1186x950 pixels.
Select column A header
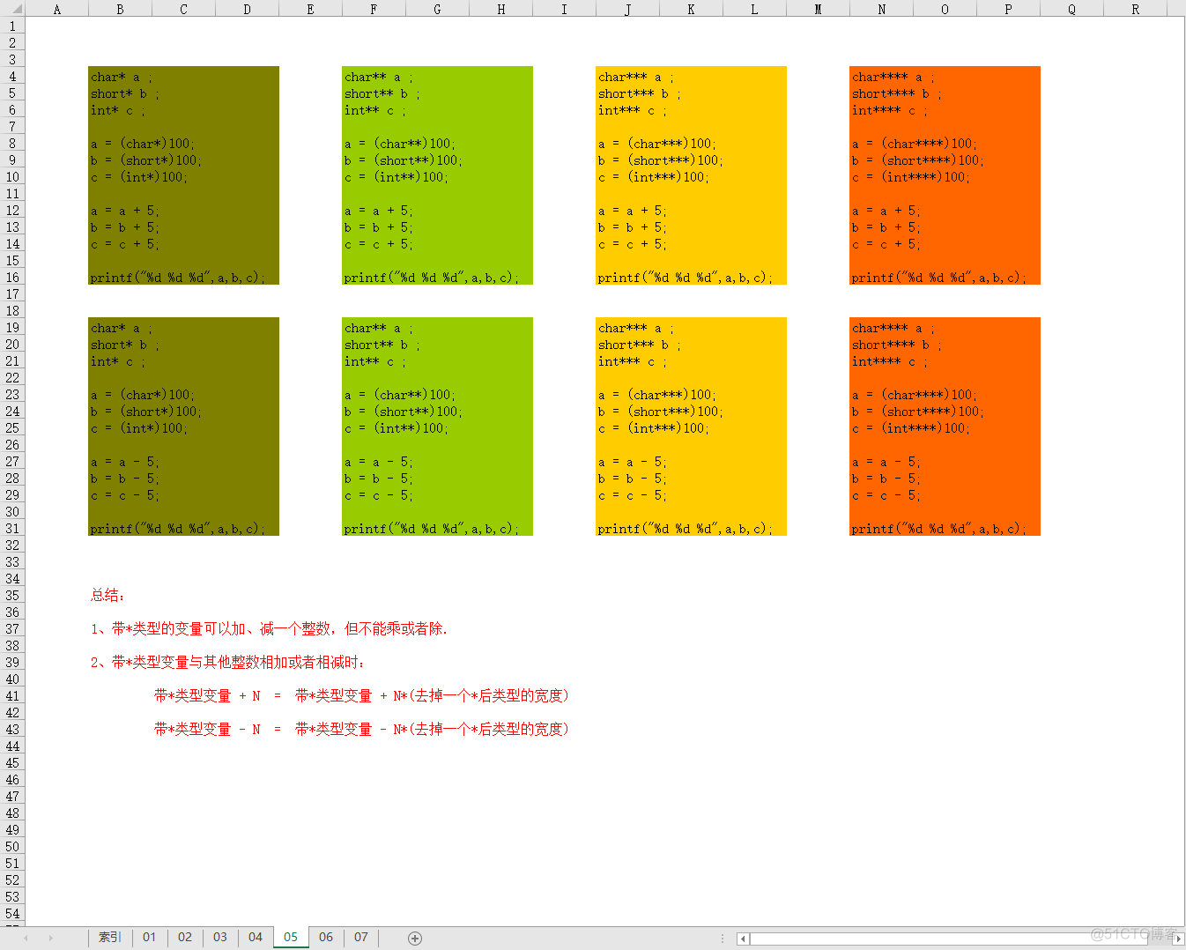[x=57, y=9]
